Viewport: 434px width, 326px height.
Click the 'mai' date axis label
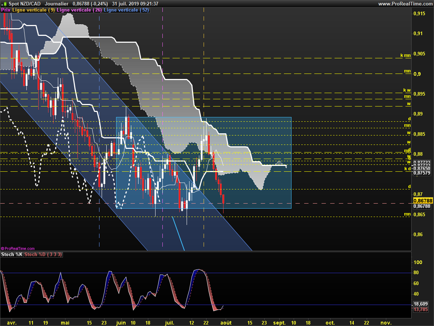pyautogui.click(x=65, y=322)
